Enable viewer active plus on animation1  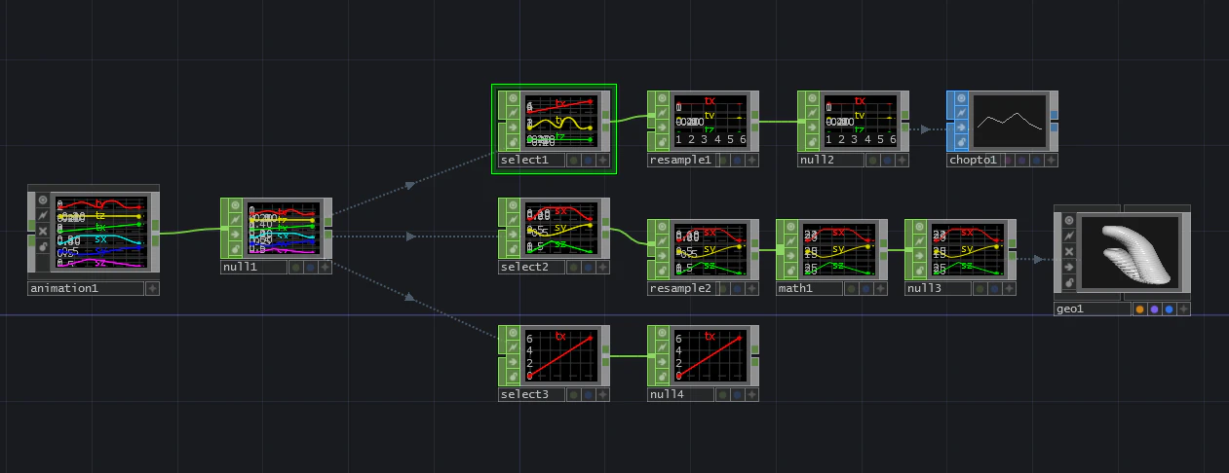point(152,288)
